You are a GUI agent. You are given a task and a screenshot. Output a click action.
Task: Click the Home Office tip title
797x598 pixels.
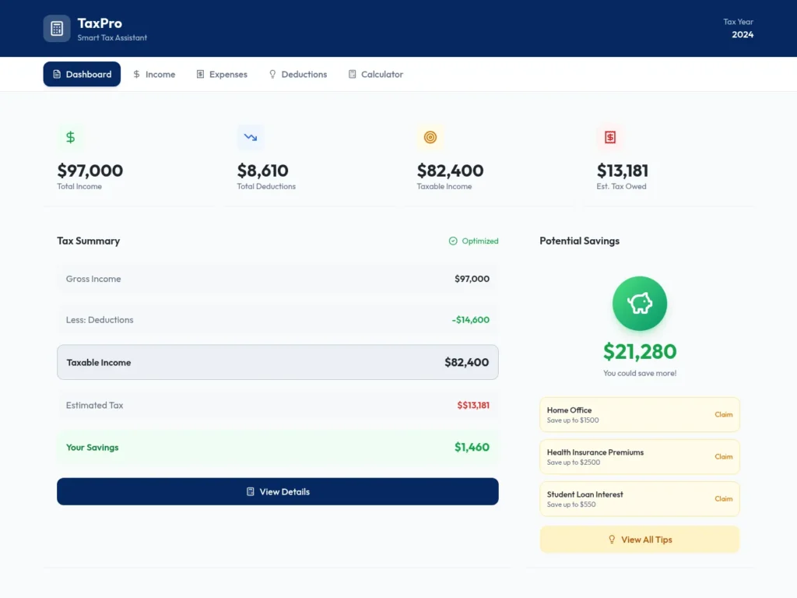click(x=569, y=410)
